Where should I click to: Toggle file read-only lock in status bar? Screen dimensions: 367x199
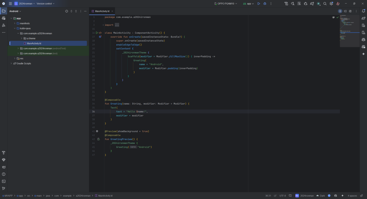(x=362, y=196)
